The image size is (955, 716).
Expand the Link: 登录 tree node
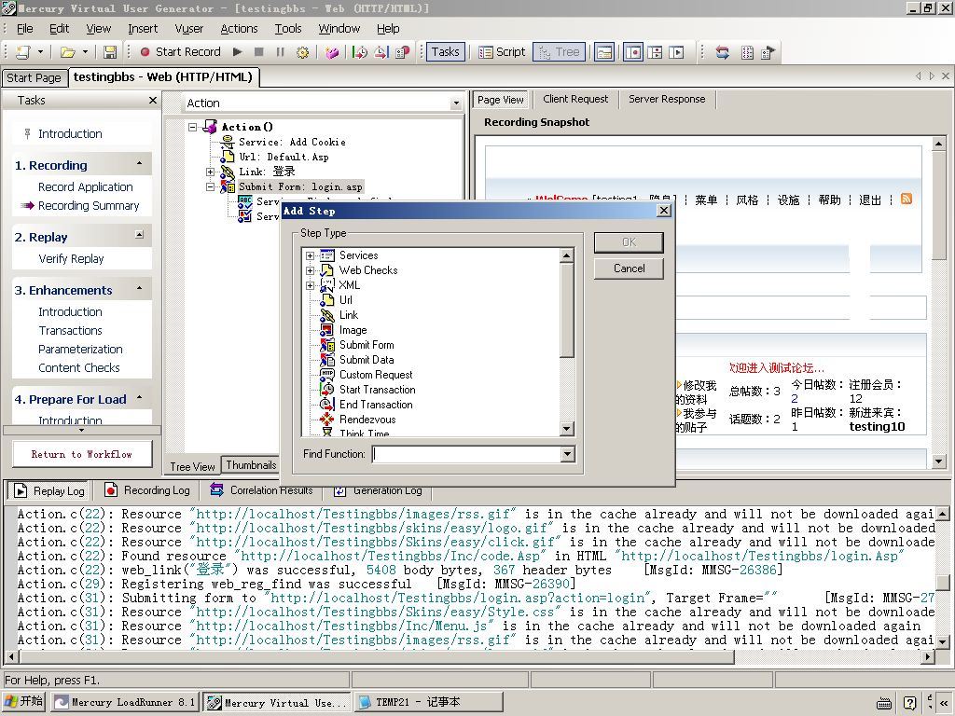[210, 172]
